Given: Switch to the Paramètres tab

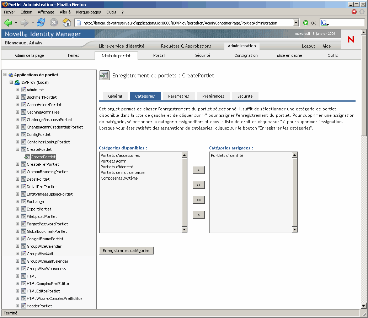Looking at the screenshot, I should pos(178,96).
